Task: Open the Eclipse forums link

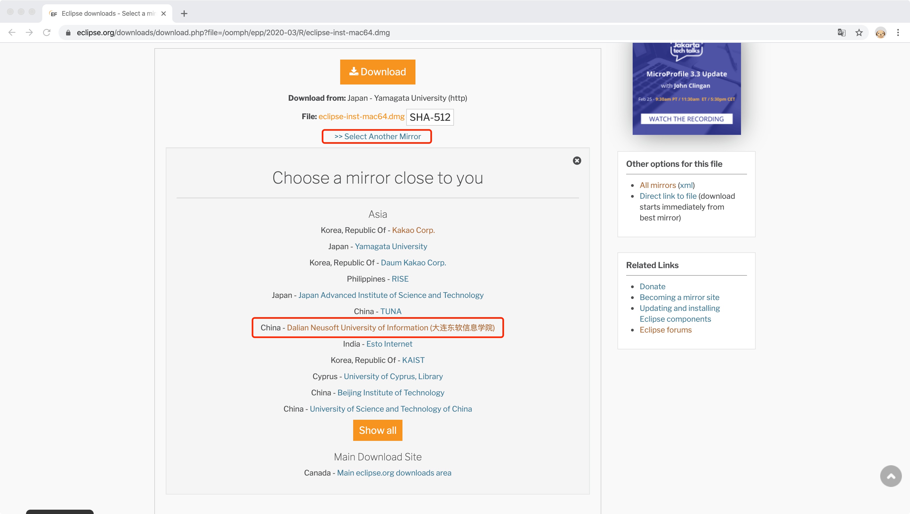Action: point(665,330)
